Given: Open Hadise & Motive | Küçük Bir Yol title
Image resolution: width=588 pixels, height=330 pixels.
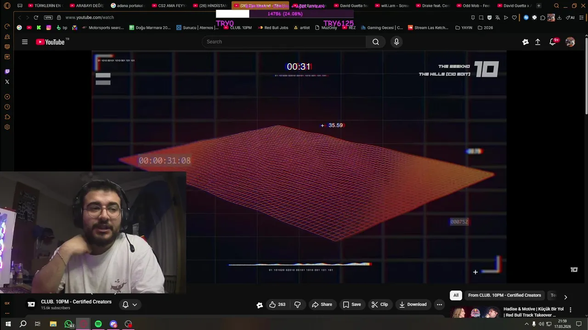Looking at the screenshot, I should (x=533, y=312).
